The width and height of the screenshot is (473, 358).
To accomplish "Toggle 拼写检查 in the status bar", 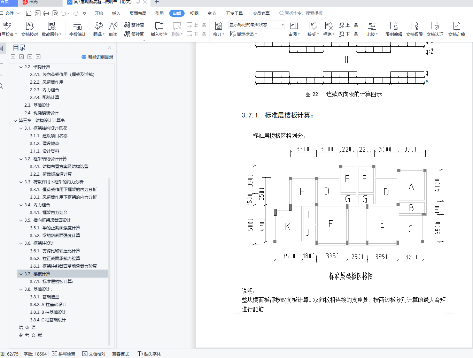I will point(64,354).
